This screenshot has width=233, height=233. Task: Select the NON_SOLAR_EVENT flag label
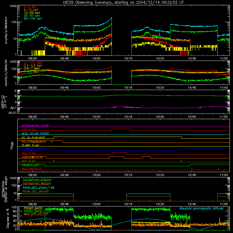pyautogui.click(x=35, y=134)
